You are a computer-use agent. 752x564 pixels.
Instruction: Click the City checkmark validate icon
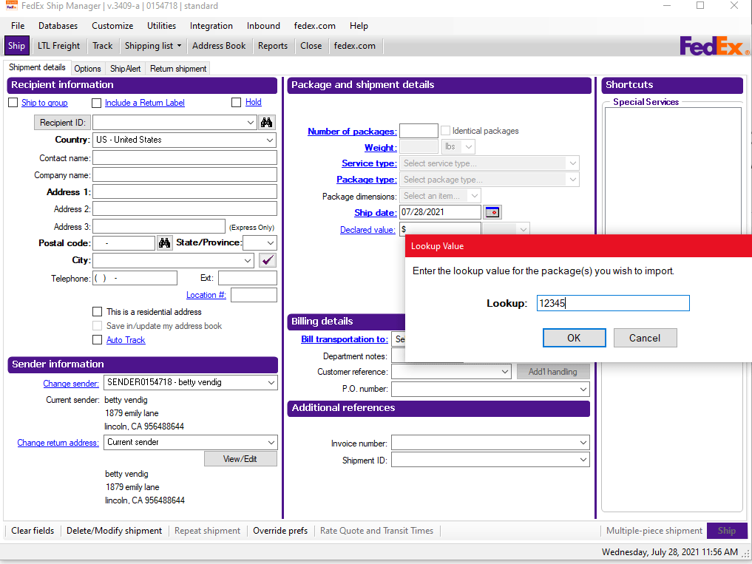[x=268, y=260]
